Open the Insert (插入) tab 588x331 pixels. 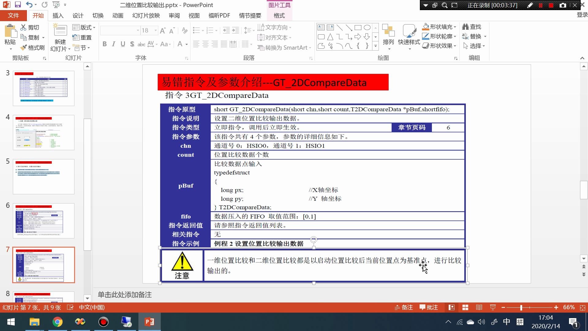(58, 16)
